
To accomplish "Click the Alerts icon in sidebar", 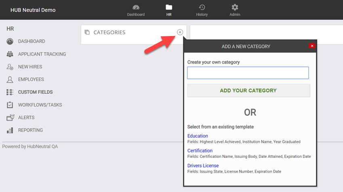I will click(10, 118).
